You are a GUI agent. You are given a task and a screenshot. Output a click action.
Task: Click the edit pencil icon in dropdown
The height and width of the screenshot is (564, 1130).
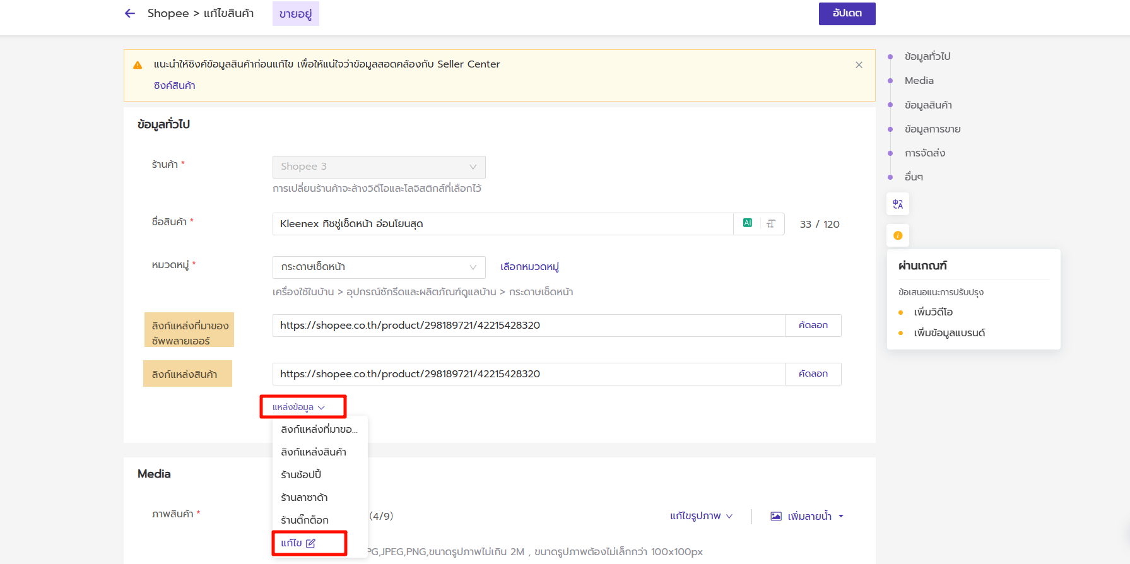click(x=310, y=543)
